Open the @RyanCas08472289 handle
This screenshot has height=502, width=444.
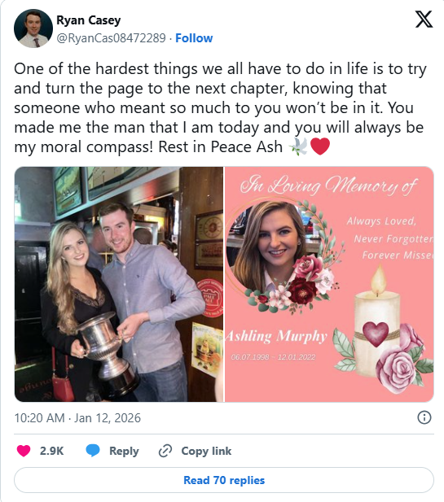112,38
